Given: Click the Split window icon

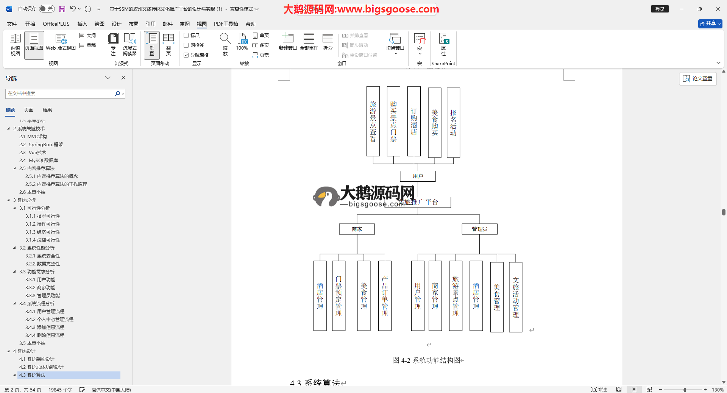Looking at the screenshot, I should (x=328, y=42).
